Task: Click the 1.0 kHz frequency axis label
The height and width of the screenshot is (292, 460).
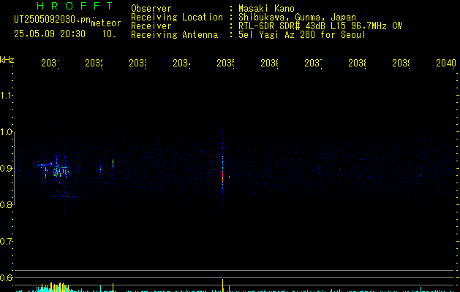Action: tap(7, 132)
